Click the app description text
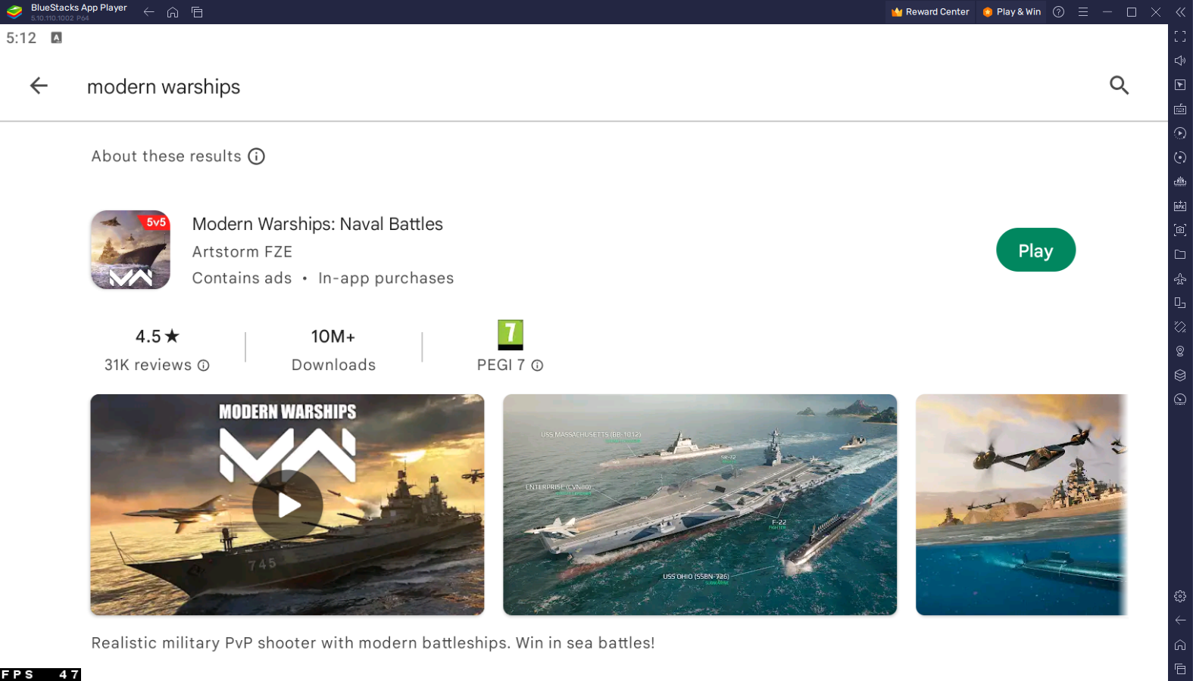 [373, 643]
